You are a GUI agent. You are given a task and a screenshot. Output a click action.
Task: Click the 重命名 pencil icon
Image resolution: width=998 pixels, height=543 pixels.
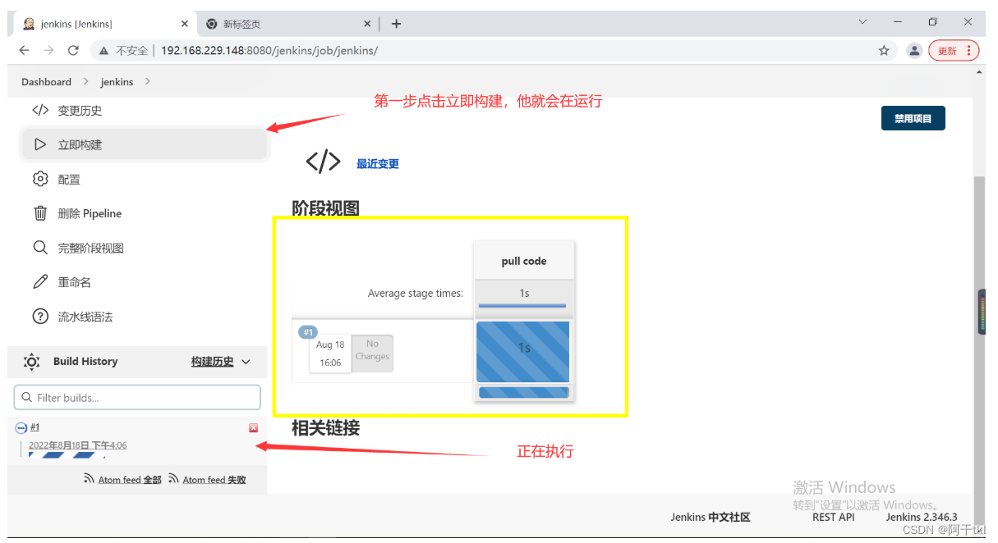40,282
